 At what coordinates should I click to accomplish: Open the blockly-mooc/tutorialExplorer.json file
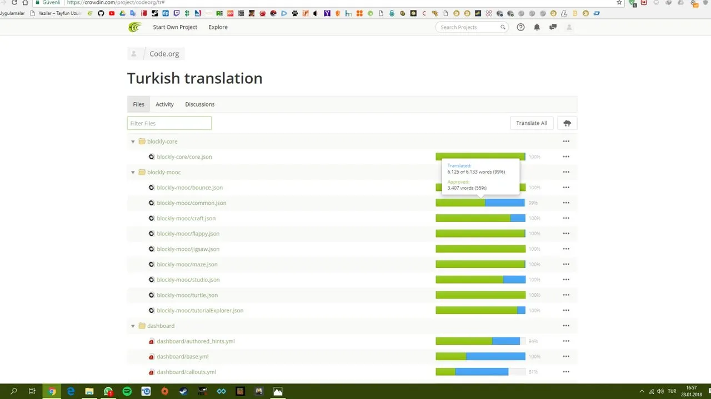pos(200,311)
